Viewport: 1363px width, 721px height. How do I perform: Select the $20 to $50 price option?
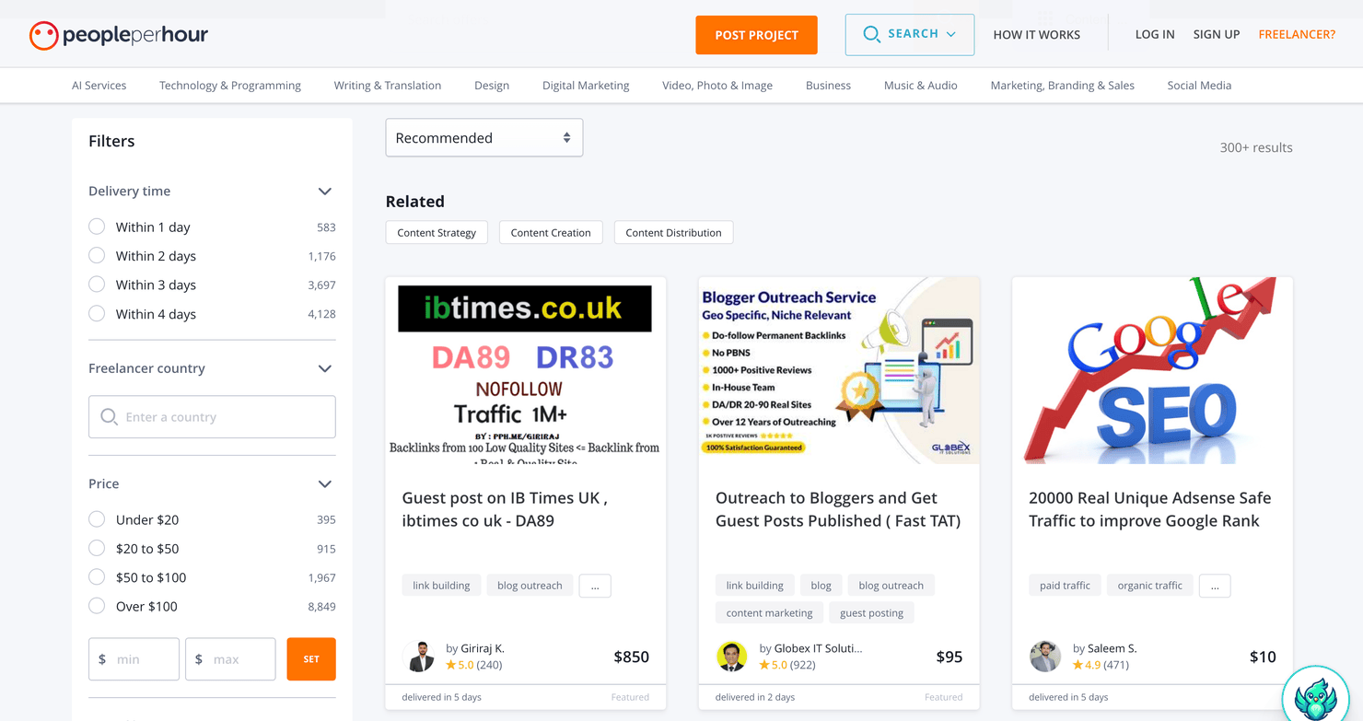[97, 549]
